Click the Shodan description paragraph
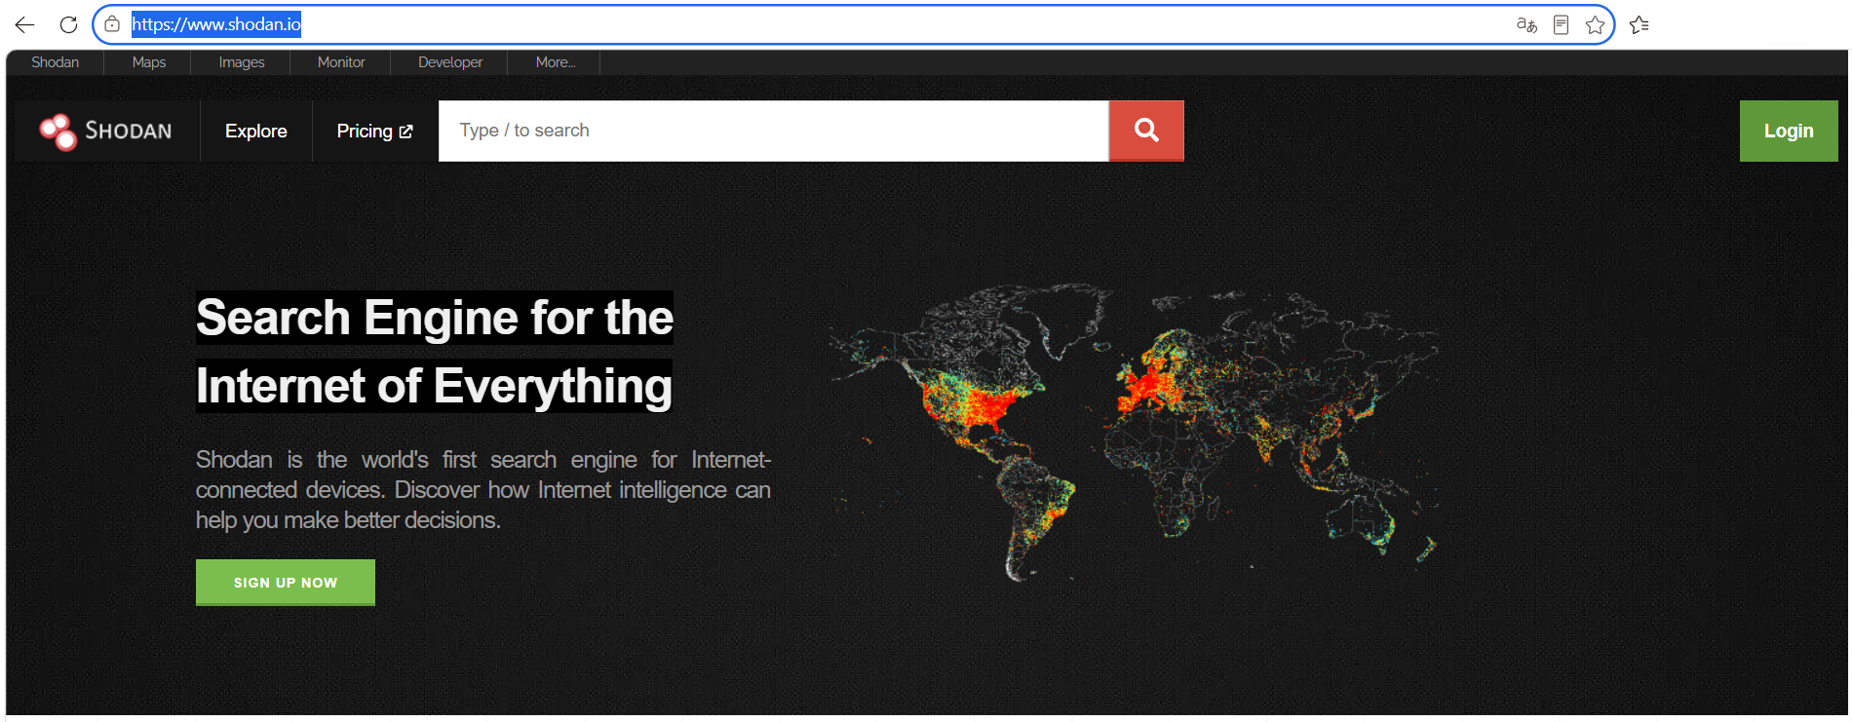Screen dimensions: 1852x722 tap(483, 489)
